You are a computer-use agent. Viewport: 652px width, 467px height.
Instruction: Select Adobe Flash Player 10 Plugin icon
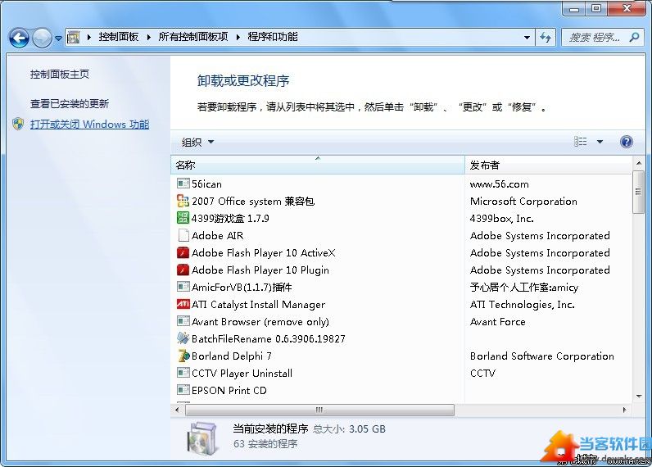point(183,270)
